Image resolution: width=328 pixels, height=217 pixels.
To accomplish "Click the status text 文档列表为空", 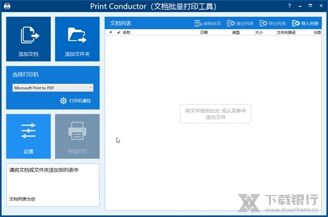I will [x=22, y=199].
